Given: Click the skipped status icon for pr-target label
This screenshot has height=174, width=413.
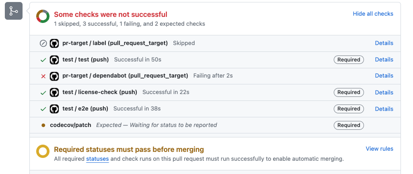Looking at the screenshot, I should (x=43, y=43).
